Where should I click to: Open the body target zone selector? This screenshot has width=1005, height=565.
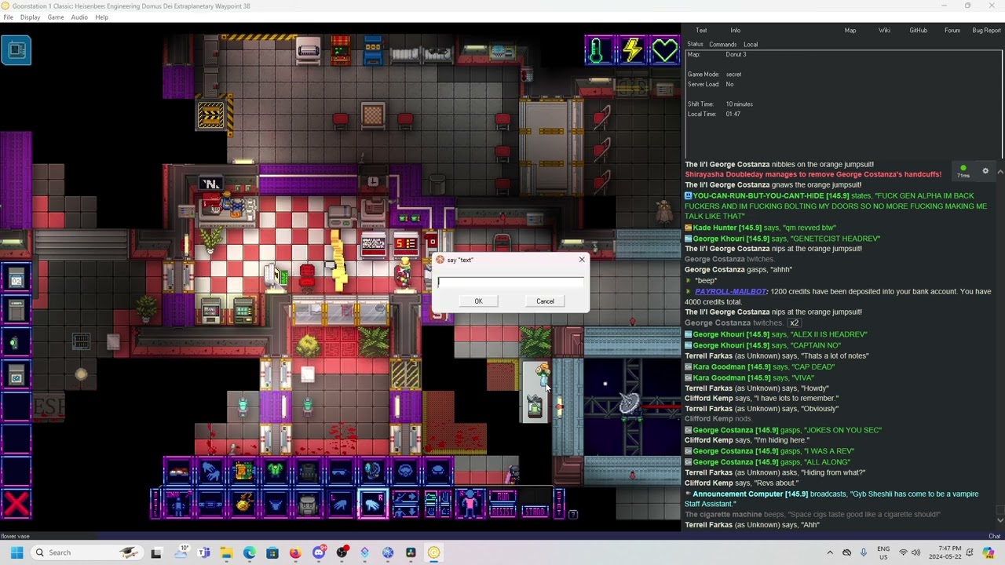click(x=470, y=504)
